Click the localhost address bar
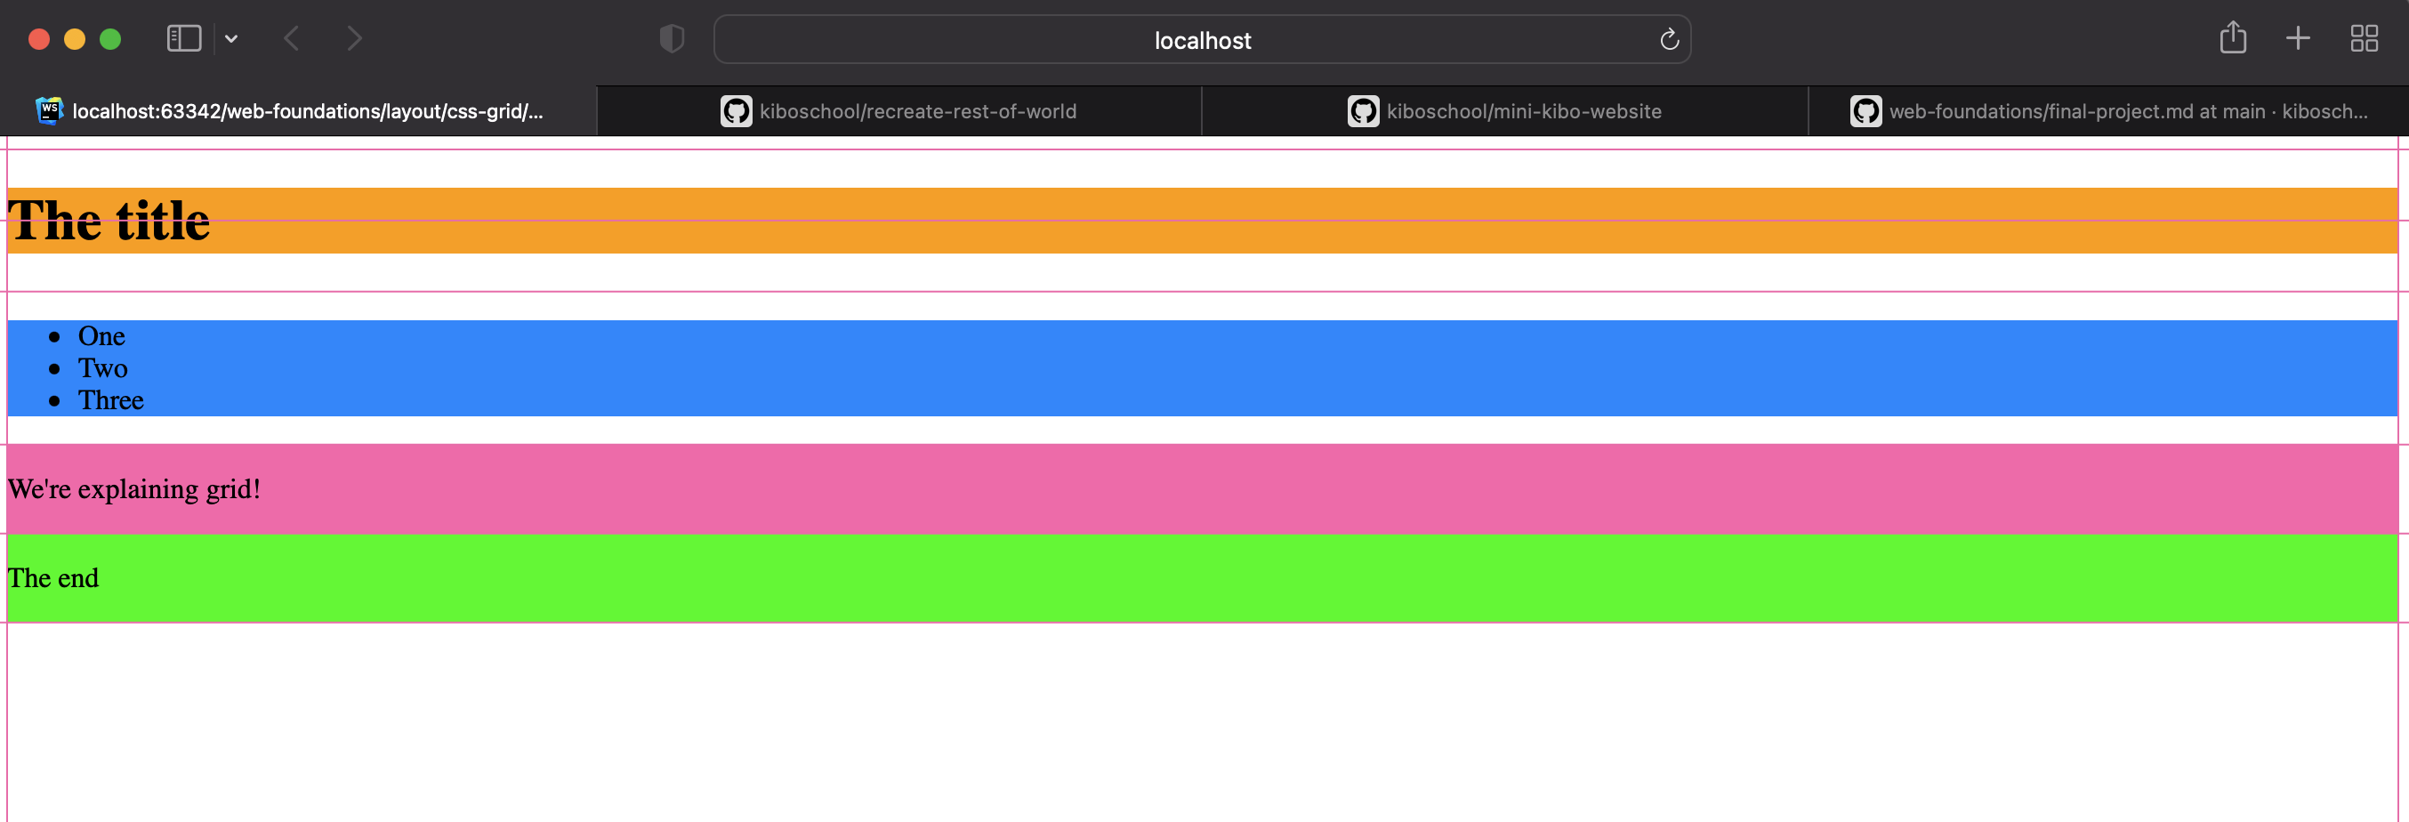Viewport: 2409px width, 822px height. (1201, 40)
